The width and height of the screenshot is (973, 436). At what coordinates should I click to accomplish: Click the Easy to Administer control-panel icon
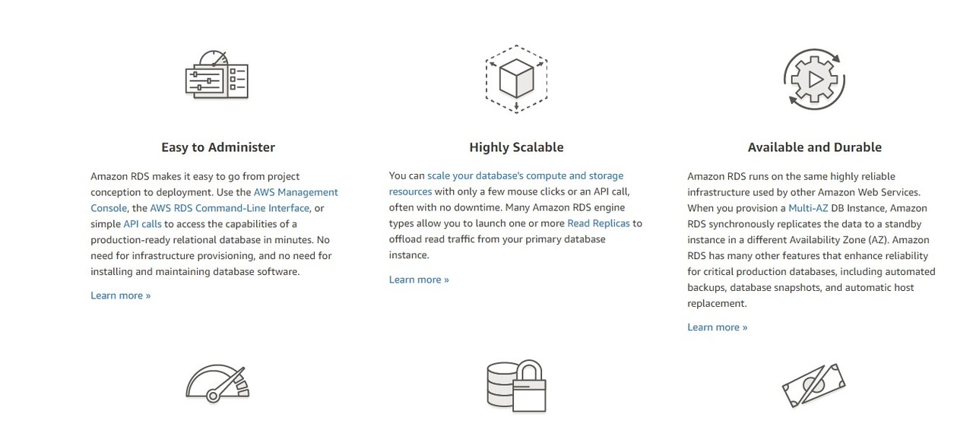(217, 75)
